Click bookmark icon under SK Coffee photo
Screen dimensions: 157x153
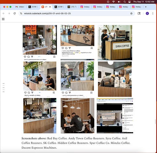pos(91,93)
